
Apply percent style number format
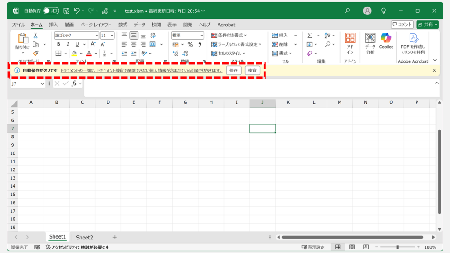tap(190, 44)
